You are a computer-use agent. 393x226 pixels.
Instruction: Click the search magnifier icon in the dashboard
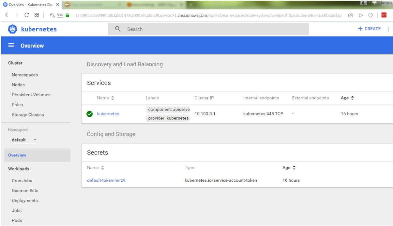point(117,29)
